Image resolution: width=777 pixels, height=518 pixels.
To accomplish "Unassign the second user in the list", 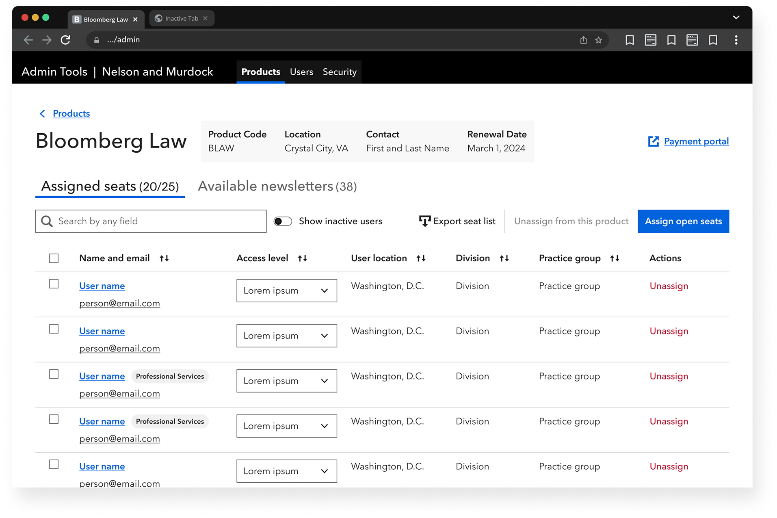I will 669,331.
